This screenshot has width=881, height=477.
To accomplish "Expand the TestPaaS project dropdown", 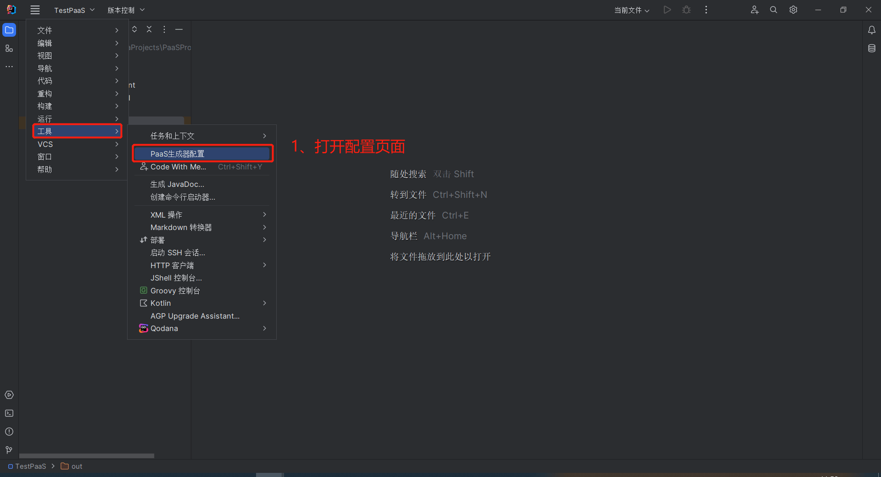I will point(74,10).
